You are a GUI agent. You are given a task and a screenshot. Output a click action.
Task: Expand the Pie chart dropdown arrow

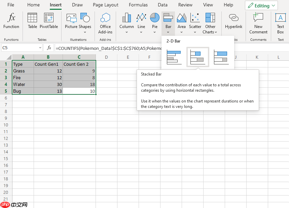(155, 32)
